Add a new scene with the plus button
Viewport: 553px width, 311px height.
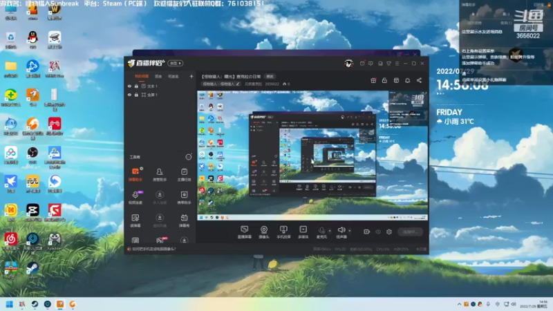(191, 76)
